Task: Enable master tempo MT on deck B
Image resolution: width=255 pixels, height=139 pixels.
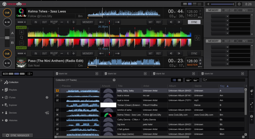Action: click(x=150, y=53)
